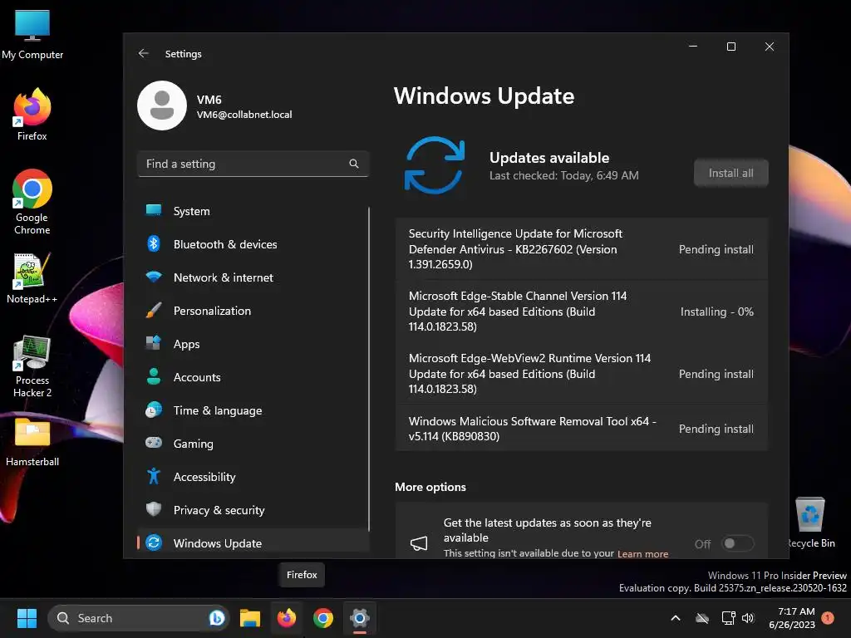This screenshot has height=638, width=851.
Task: Open Accounts settings
Action: click(253, 377)
